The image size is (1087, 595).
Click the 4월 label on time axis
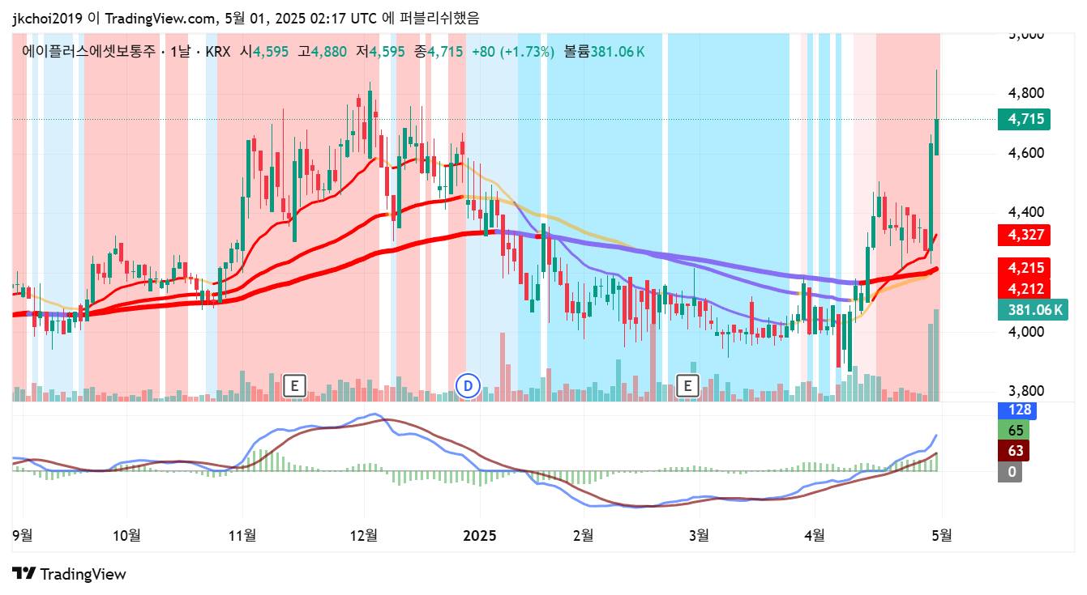tap(814, 534)
